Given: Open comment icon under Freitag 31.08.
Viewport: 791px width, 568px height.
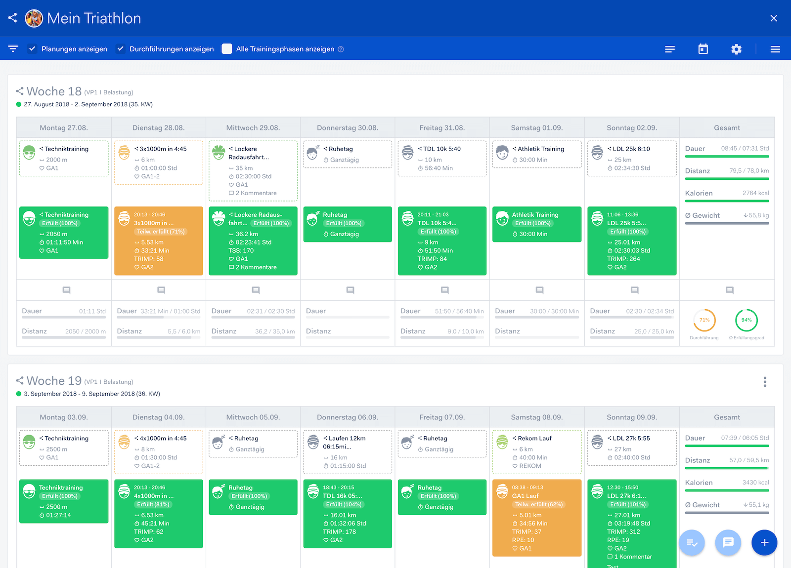Looking at the screenshot, I should coord(445,290).
